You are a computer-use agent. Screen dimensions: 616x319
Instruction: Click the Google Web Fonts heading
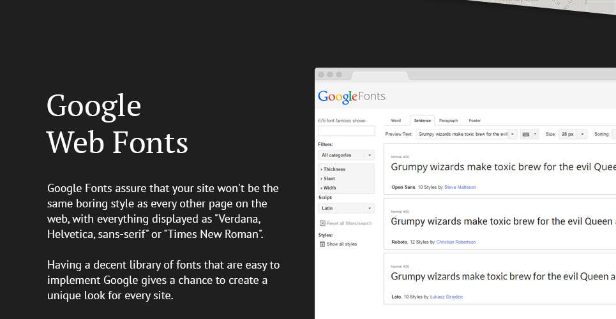[117, 124]
